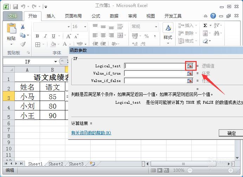Click the text Orientation icon
The image size is (243, 177).
[x=114, y=44]
